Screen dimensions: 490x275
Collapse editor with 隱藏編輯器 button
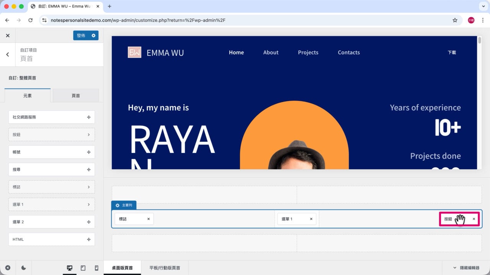click(x=466, y=268)
